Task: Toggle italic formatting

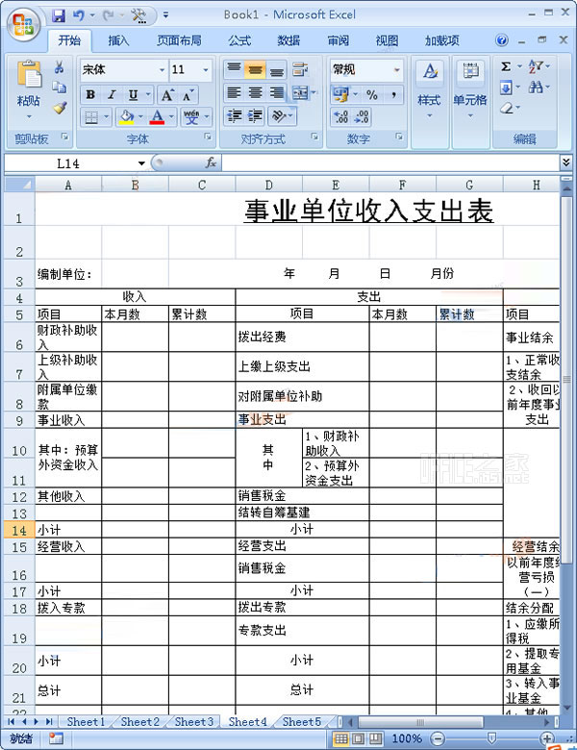Action: pyautogui.click(x=111, y=94)
